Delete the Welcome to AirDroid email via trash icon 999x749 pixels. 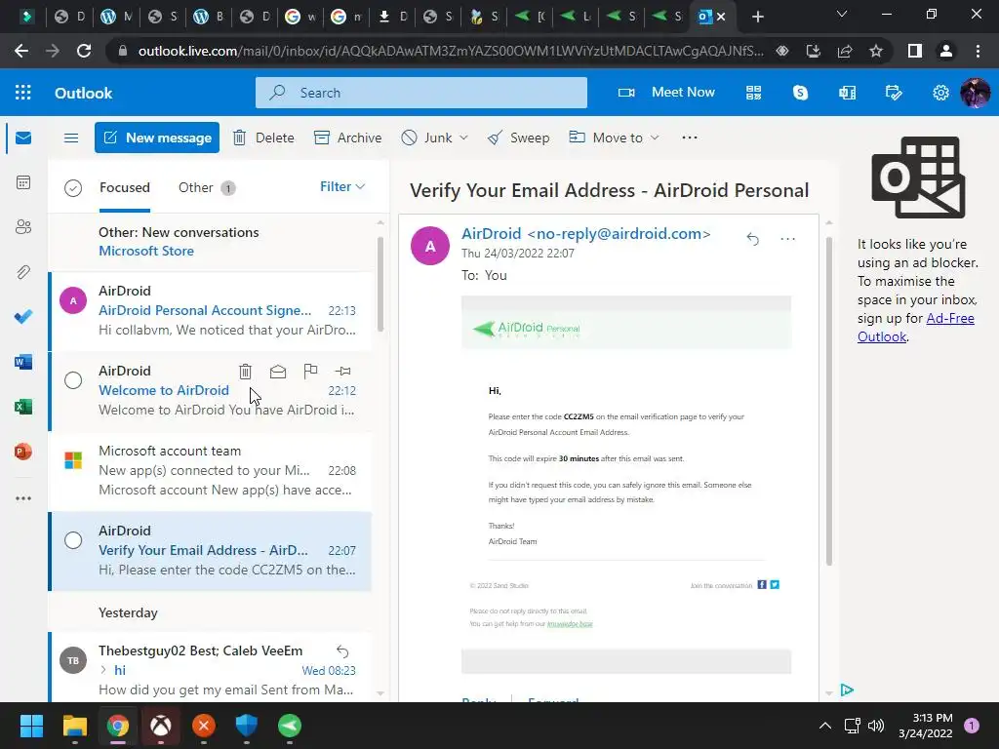[x=245, y=372]
